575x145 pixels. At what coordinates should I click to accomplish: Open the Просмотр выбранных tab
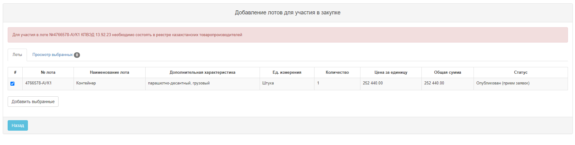(56, 55)
